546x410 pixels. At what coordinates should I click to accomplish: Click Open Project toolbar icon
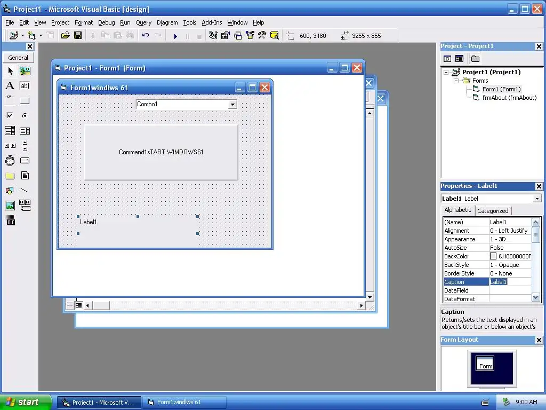(65, 36)
